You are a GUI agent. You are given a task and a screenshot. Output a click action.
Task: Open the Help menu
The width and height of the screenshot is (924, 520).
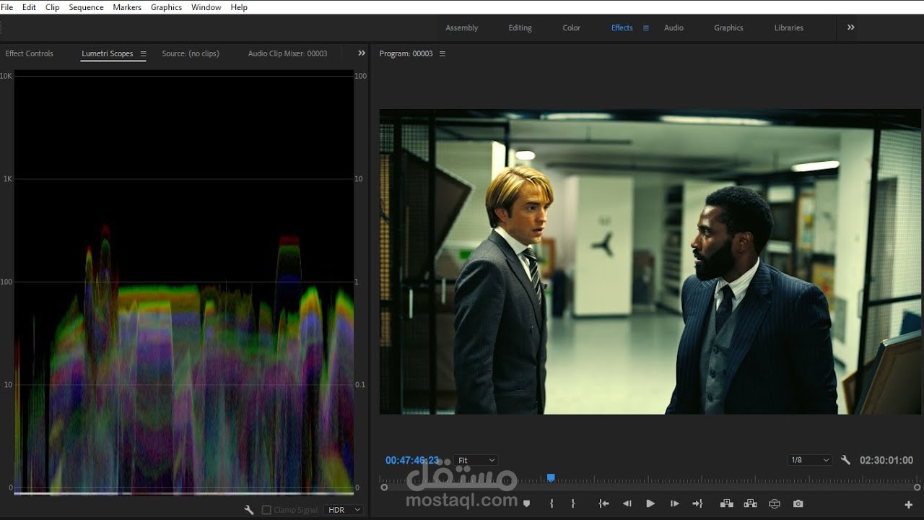[x=239, y=7]
